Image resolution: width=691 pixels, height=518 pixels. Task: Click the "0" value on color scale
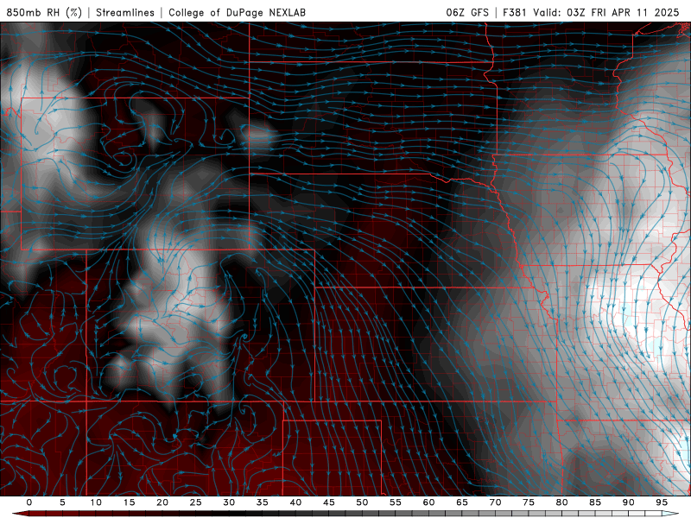click(29, 502)
